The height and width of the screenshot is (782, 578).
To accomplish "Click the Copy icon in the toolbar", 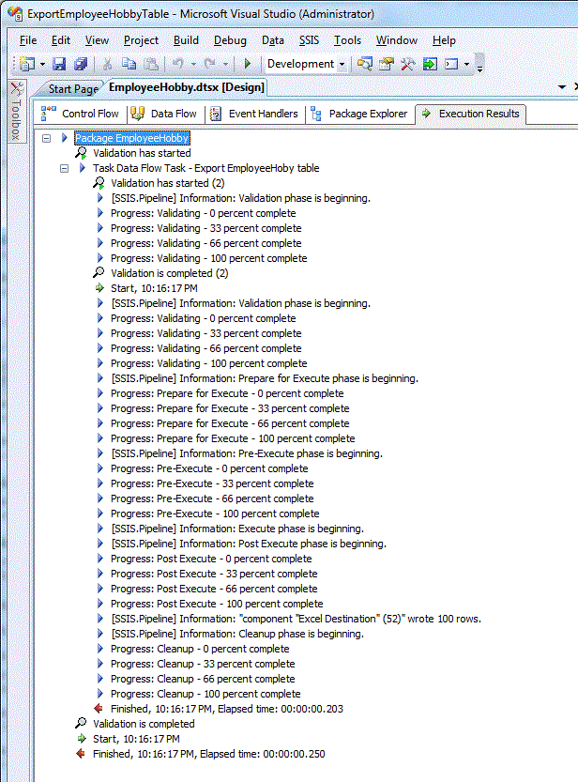I will (x=129, y=64).
